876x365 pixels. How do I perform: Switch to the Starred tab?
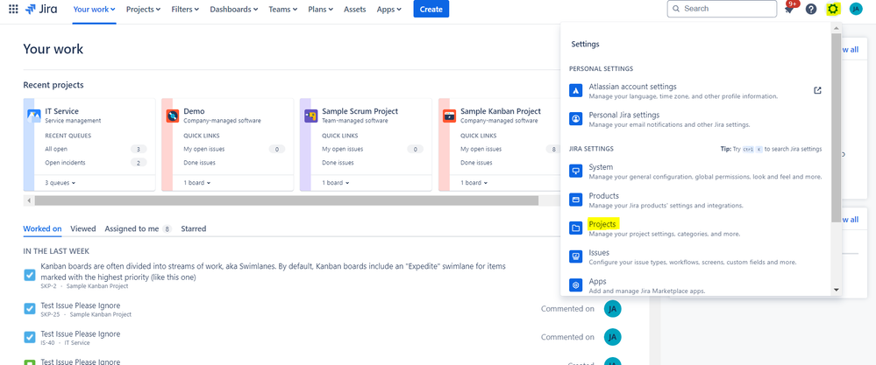coord(193,228)
